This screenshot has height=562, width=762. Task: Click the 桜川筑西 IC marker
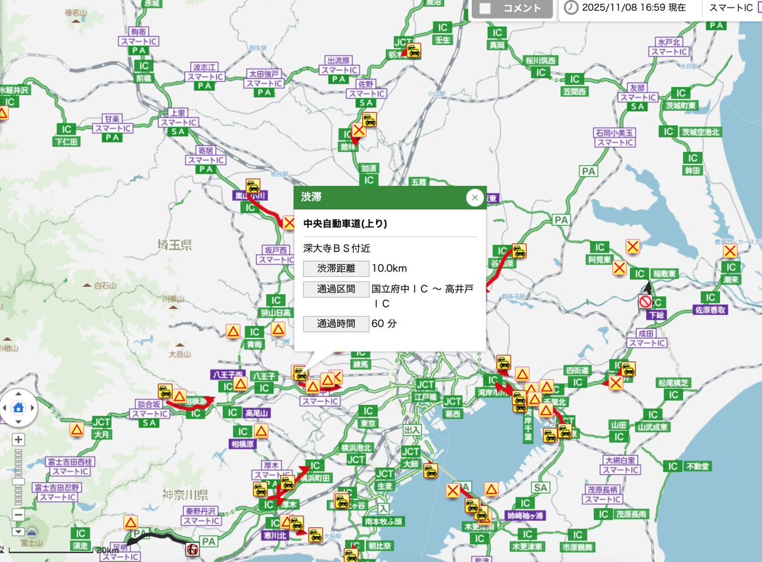[541, 67]
